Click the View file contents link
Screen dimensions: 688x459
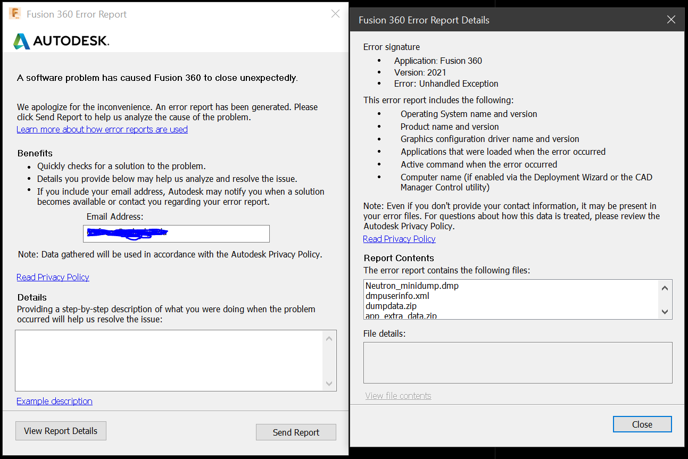tap(398, 396)
